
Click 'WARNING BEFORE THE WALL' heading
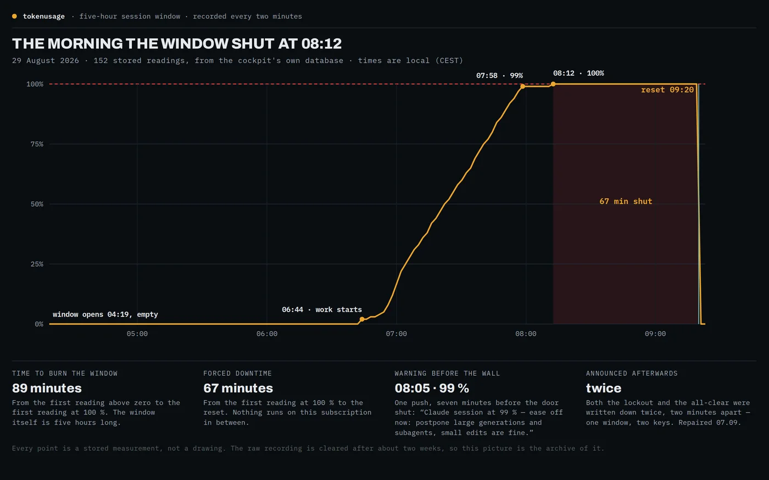tap(447, 373)
